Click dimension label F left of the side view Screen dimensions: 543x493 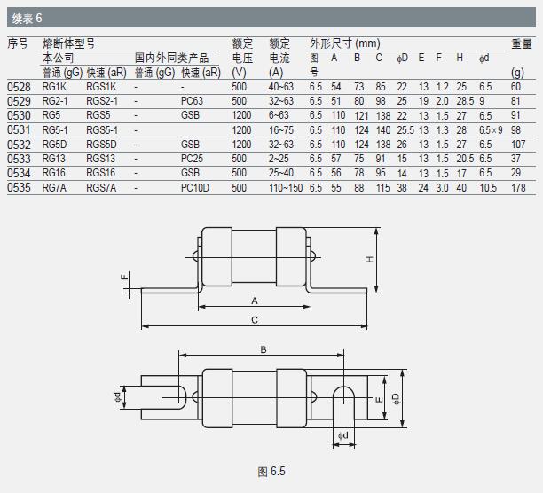(x=124, y=280)
